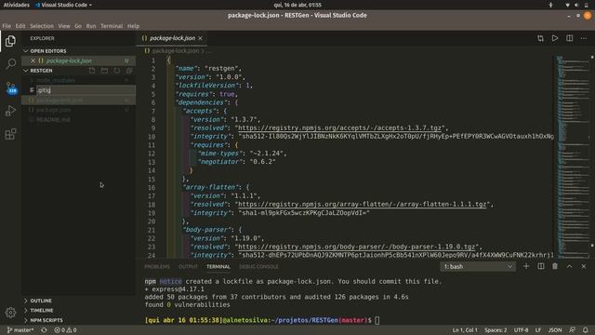Open the Search view in activity bar

(x=10, y=64)
